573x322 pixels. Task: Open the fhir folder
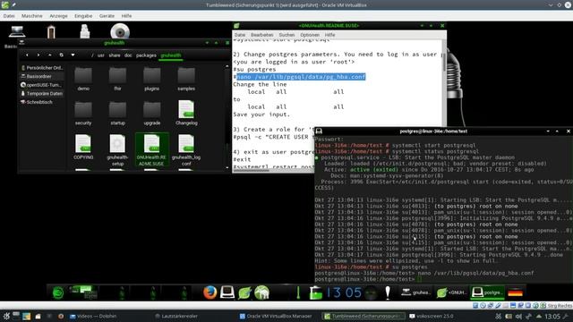117,79
